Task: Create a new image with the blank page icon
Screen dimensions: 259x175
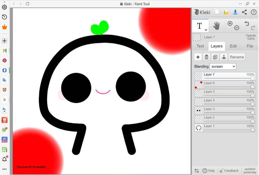Action: 217,12
